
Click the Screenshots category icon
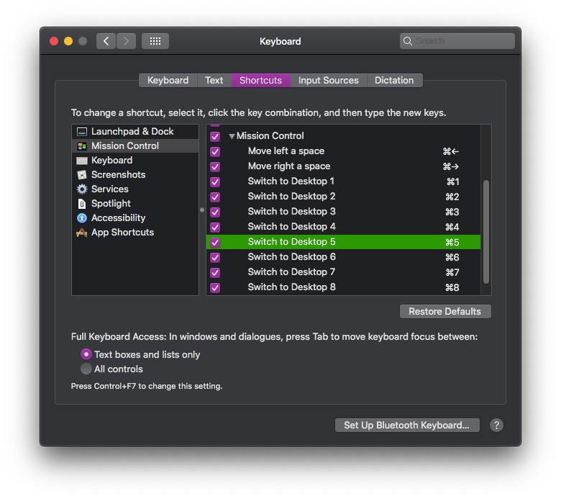point(82,175)
